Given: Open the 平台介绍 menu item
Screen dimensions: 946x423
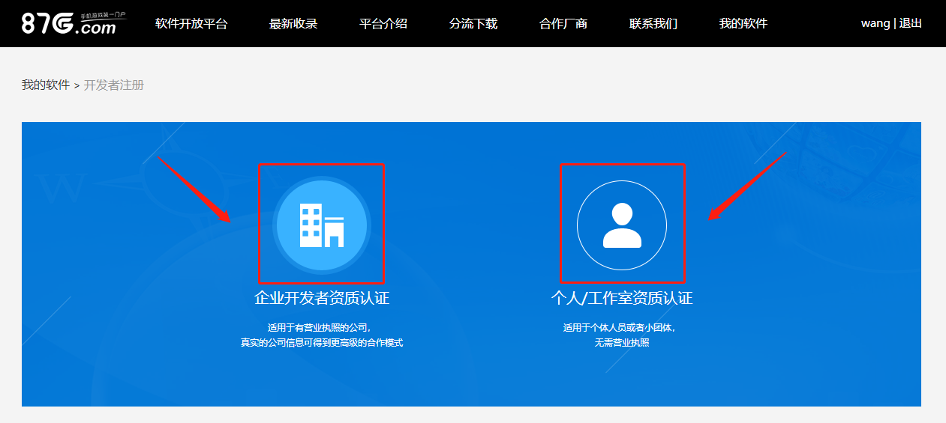Looking at the screenshot, I should pos(383,23).
